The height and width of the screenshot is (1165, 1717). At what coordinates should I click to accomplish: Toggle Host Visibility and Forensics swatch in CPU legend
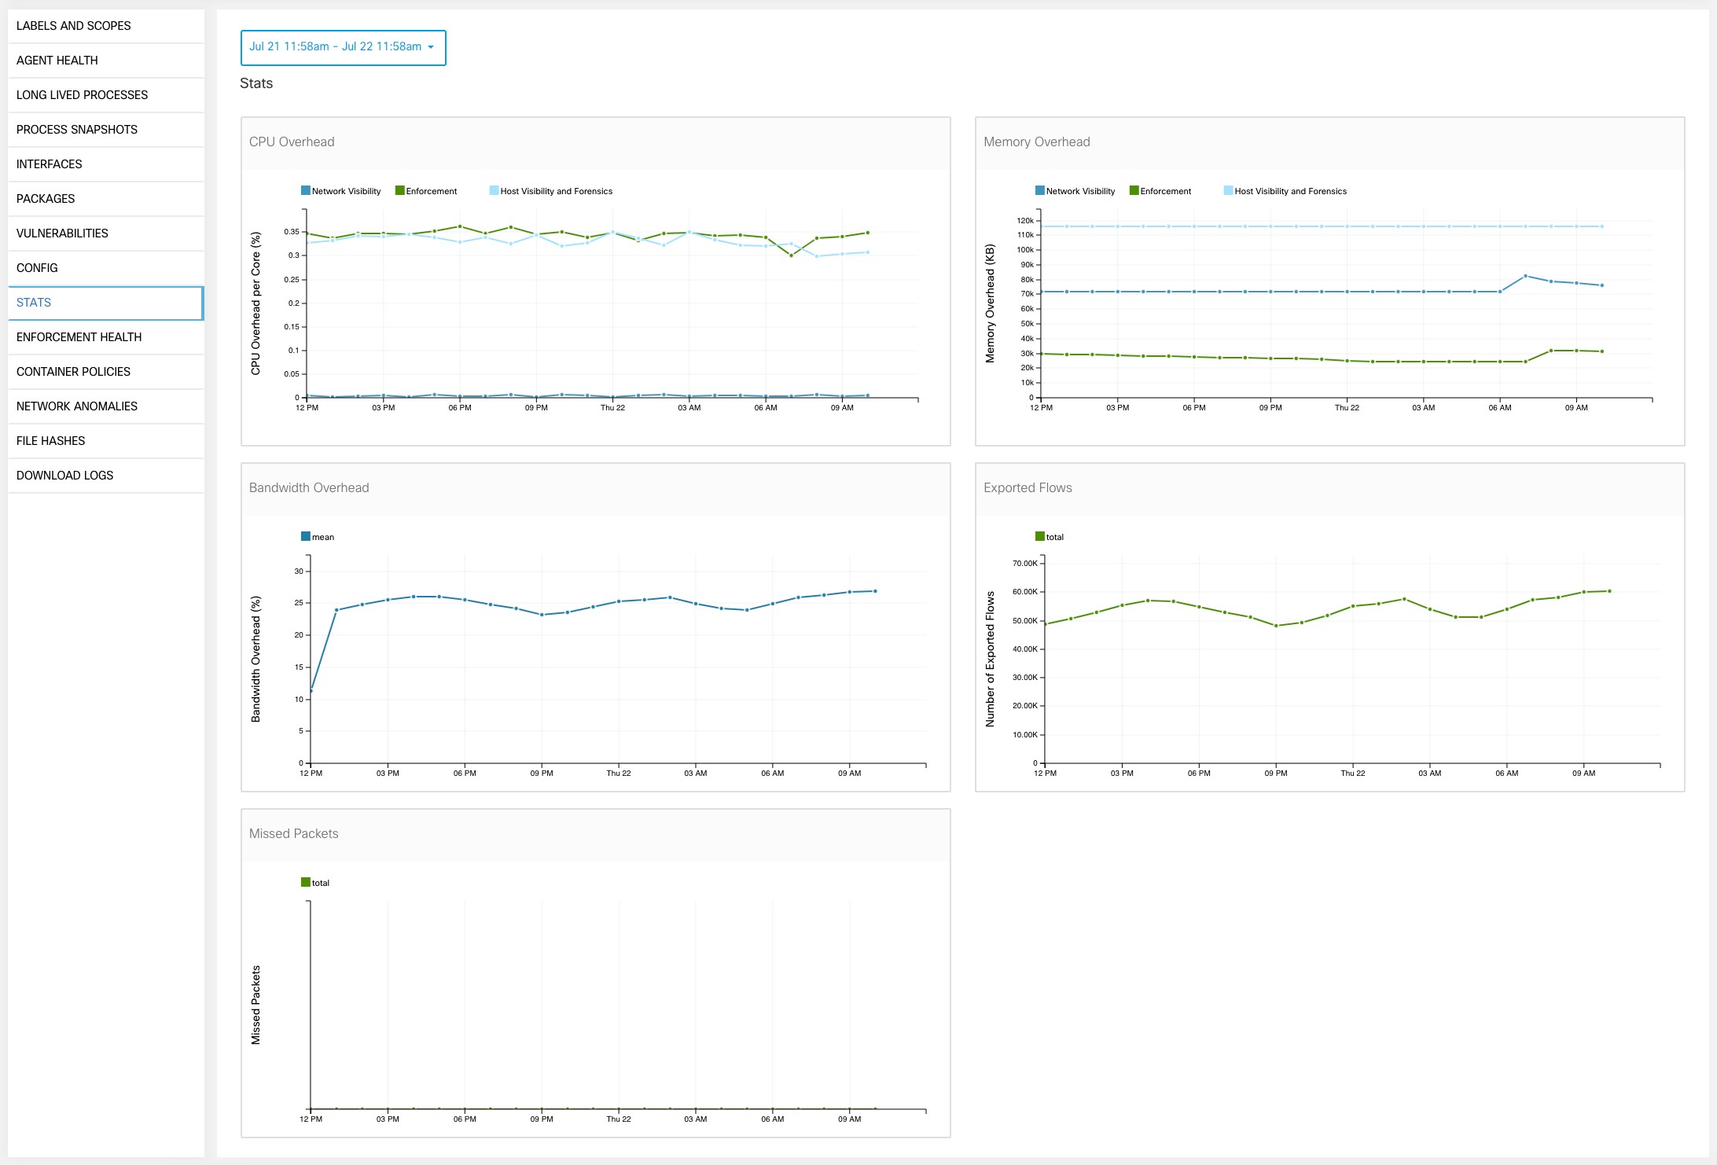495,190
